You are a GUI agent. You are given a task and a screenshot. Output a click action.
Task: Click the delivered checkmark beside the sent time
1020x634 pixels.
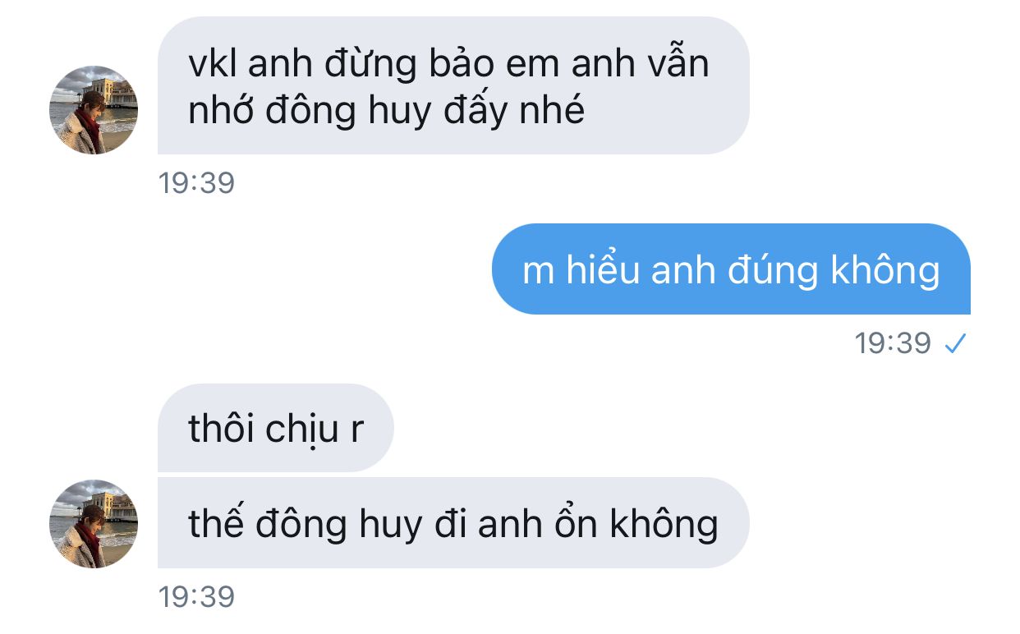[x=954, y=345]
